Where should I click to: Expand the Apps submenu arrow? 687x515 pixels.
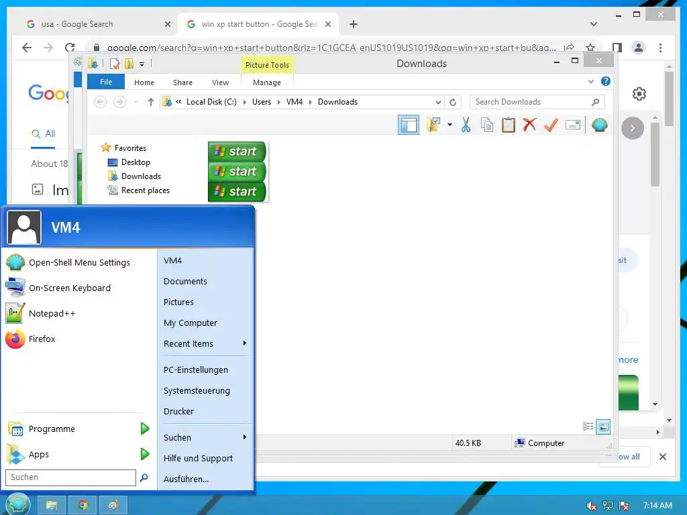click(145, 454)
